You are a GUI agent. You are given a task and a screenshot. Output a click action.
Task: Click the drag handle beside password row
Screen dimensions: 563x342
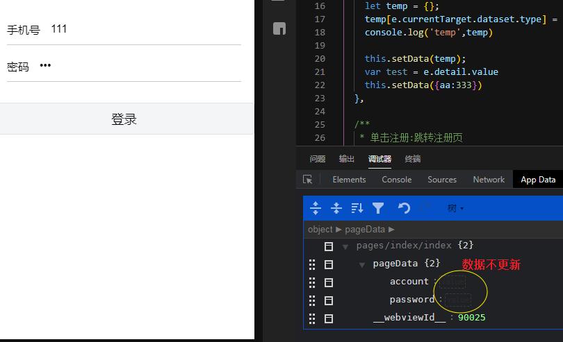(312, 300)
